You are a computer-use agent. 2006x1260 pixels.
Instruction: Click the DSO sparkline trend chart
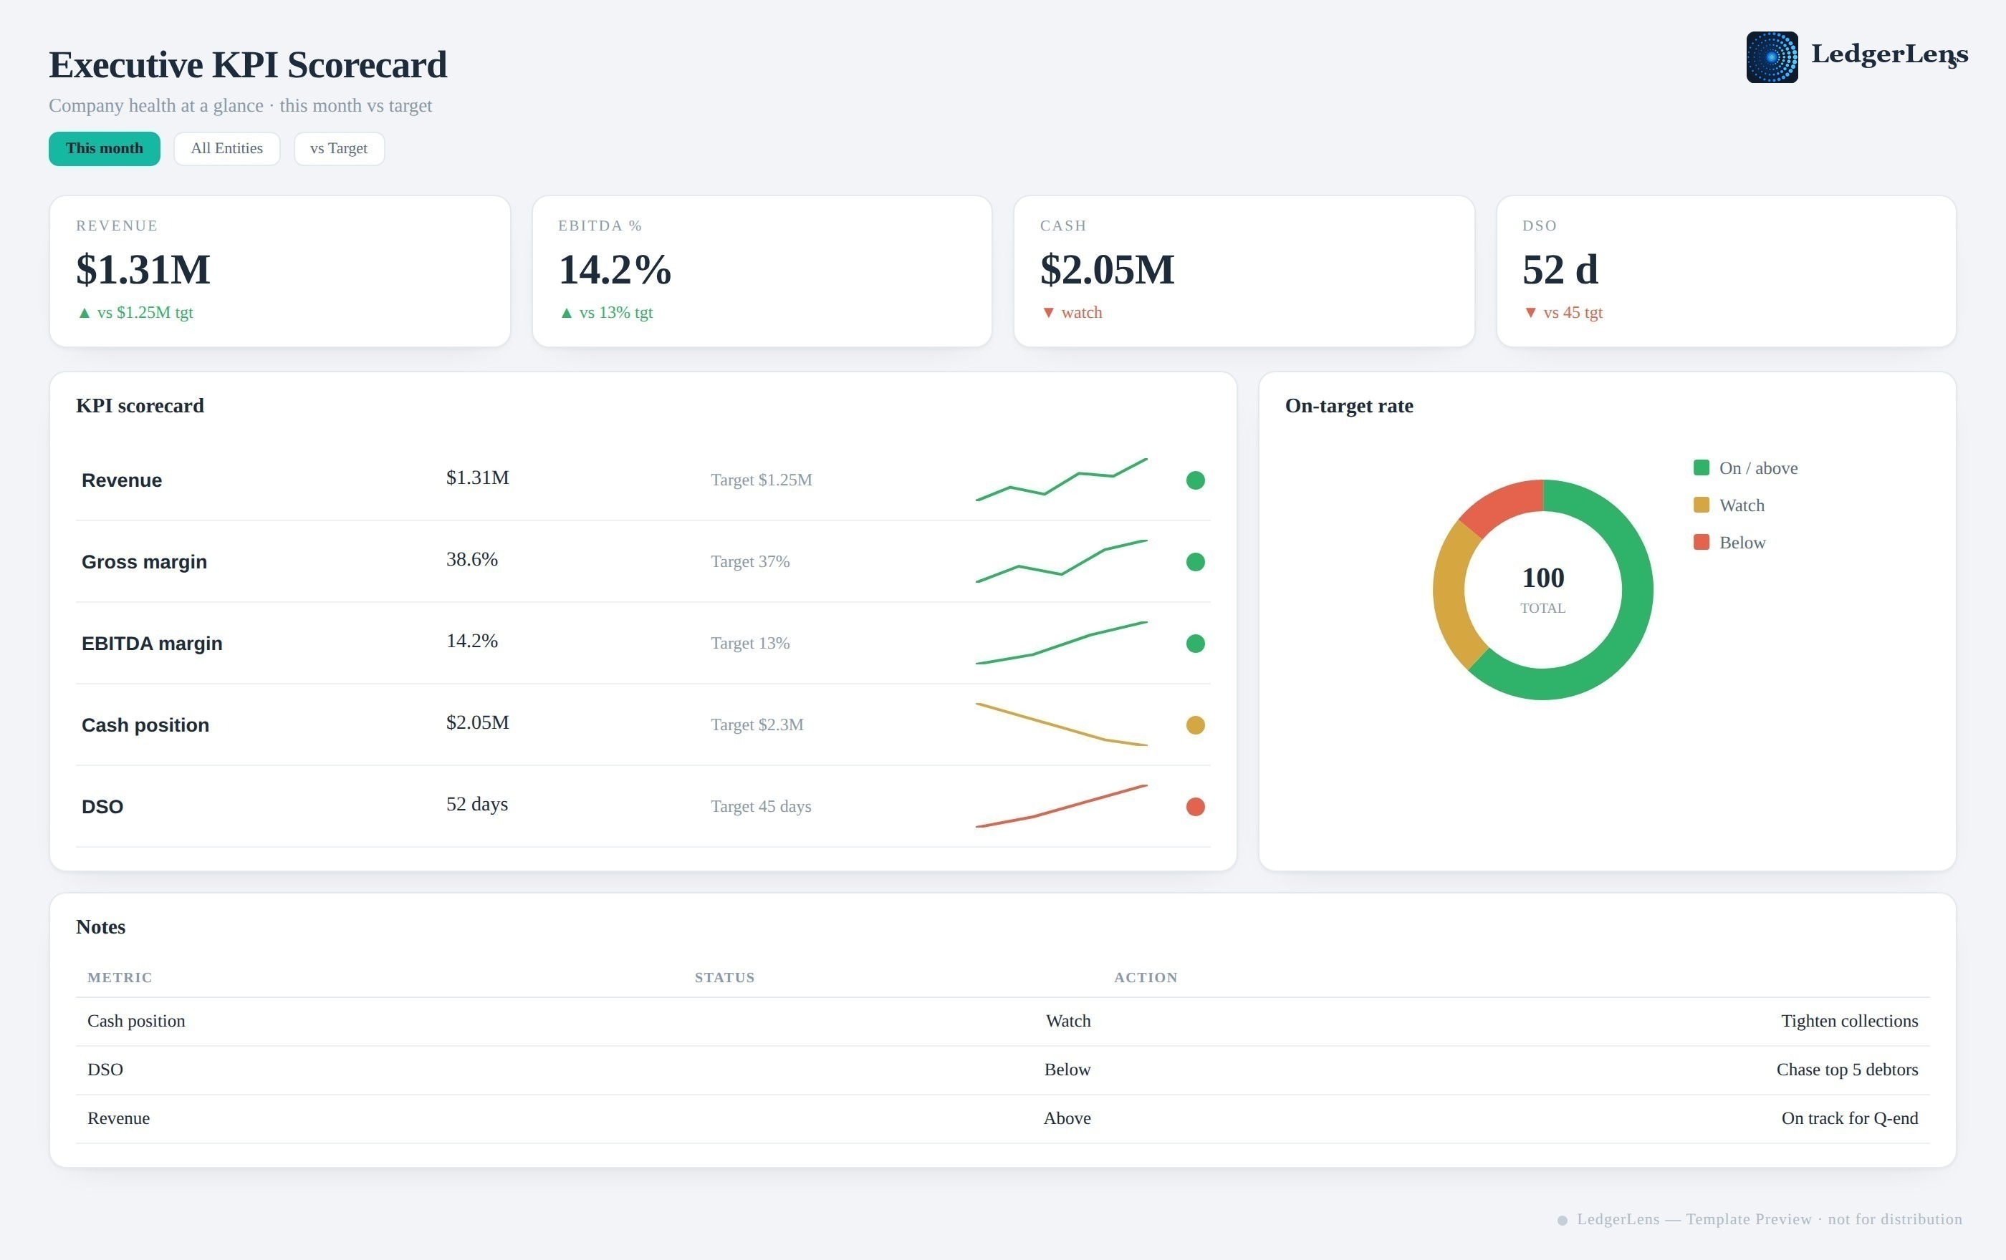click(1061, 805)
